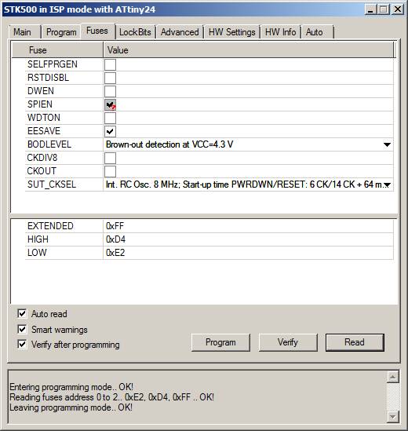Select the SUT_CKSEL fuse label
The image size is (408, 431).
pos(52,184)
